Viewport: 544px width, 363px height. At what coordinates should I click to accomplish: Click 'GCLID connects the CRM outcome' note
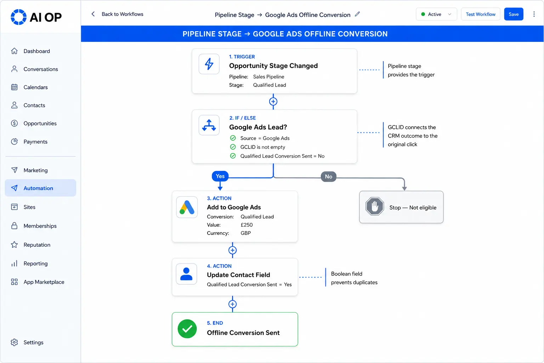coord(413,136)
